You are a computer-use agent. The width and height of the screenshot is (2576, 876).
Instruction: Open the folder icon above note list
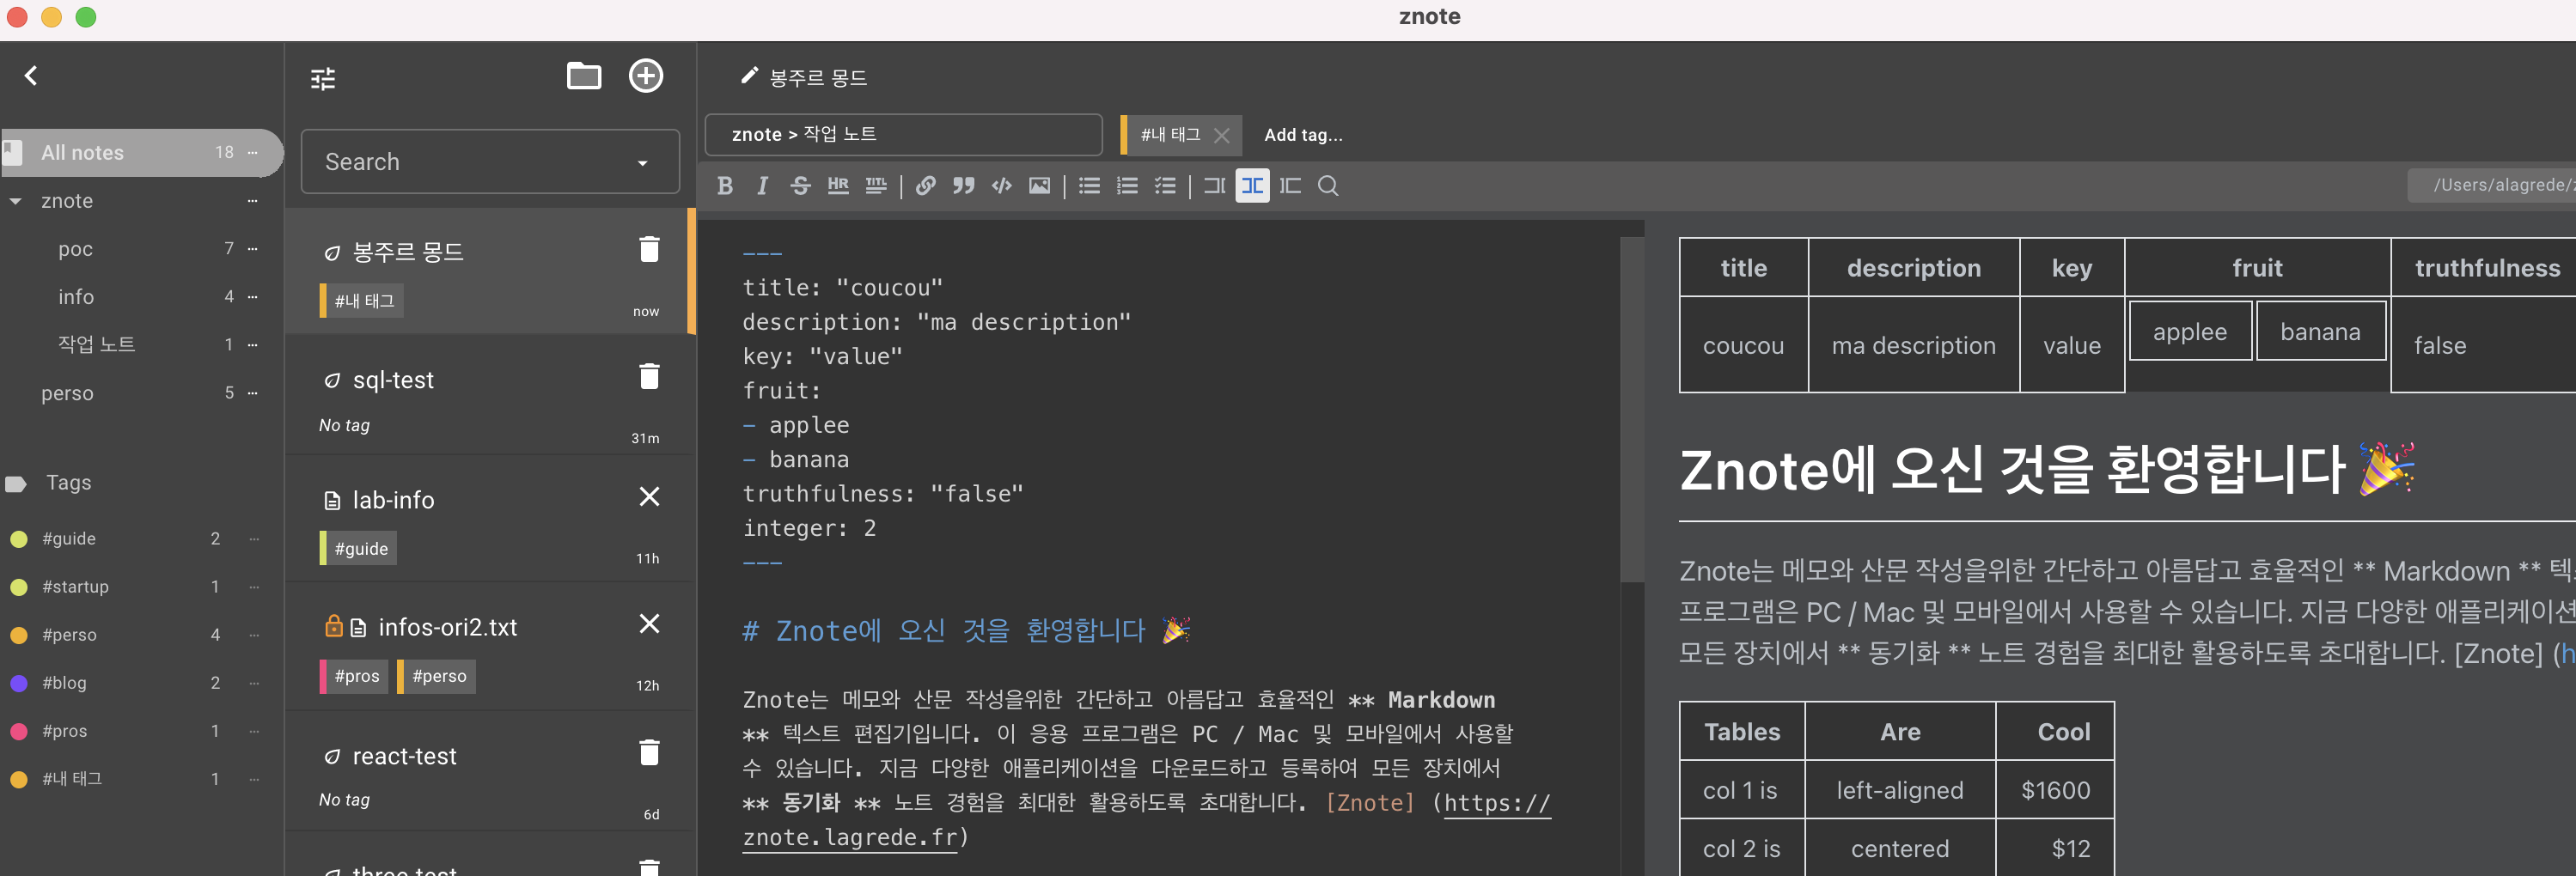(x=584, y=76)
